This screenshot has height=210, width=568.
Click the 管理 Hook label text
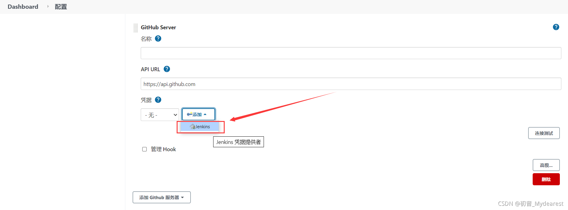tap(163, 149)
